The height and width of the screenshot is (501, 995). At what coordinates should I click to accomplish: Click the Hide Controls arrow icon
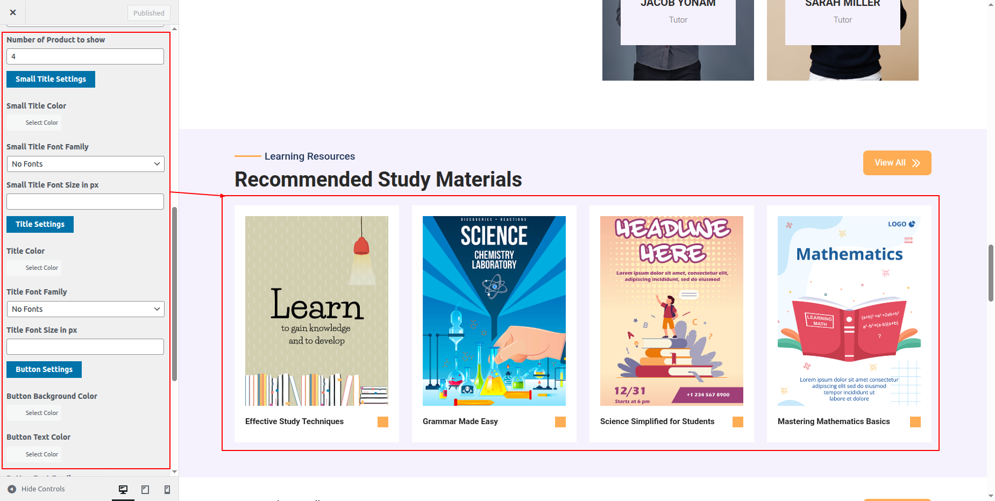12,489
